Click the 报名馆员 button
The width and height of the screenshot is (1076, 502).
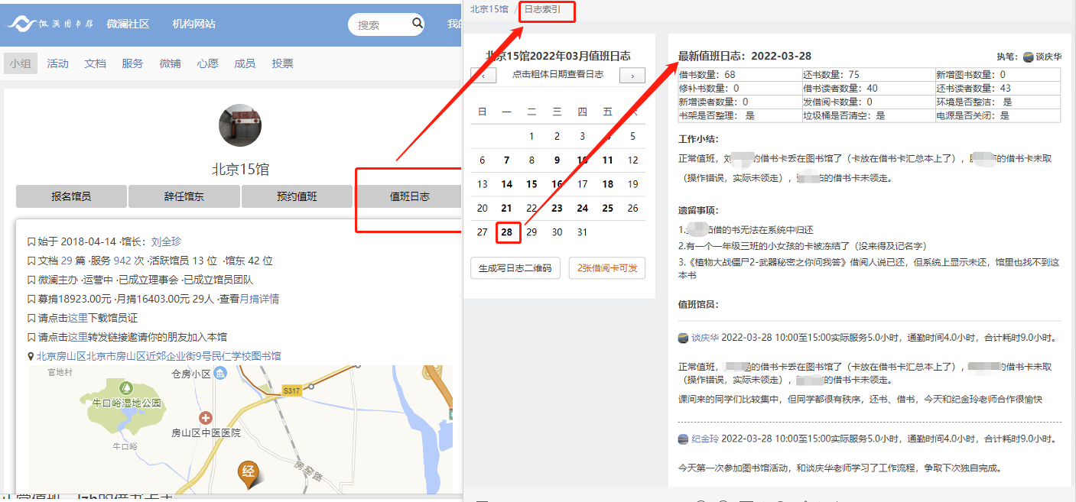(71, 196)
